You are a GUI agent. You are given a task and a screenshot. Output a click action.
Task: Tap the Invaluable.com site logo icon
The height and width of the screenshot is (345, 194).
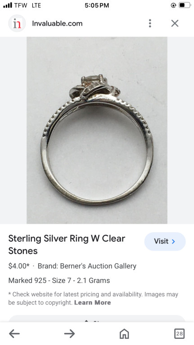coord(17,23)
